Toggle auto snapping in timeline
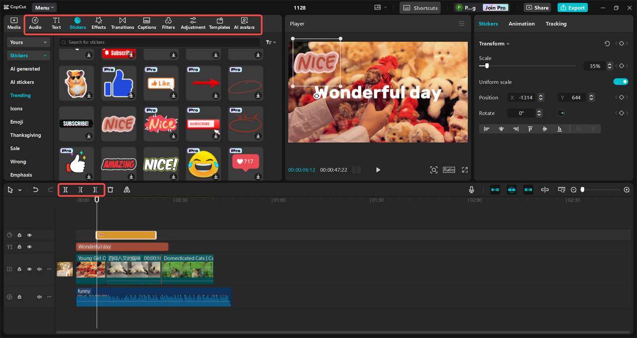The width and height of the screenshot is (637, 338). pyautogui.click(x=512, y=190)
